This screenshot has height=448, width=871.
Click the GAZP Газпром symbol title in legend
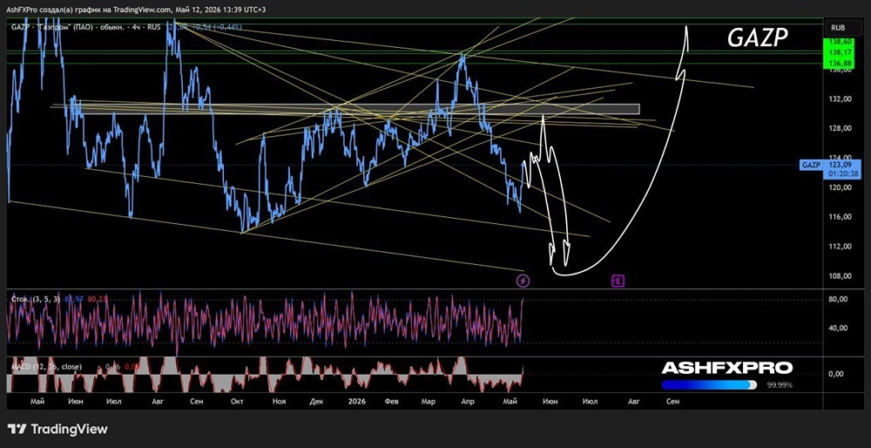(x=85, y=25)
